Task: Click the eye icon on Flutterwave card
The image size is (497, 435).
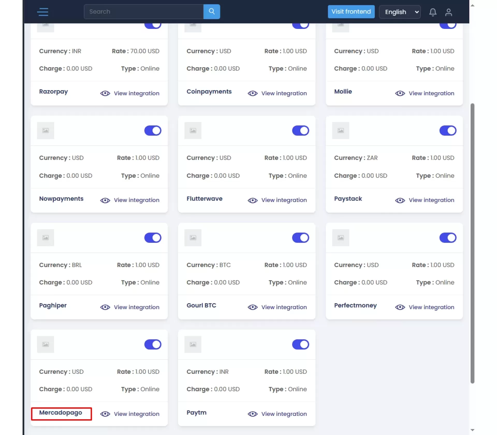Action: pyautogui.click(x=252, y=200)
